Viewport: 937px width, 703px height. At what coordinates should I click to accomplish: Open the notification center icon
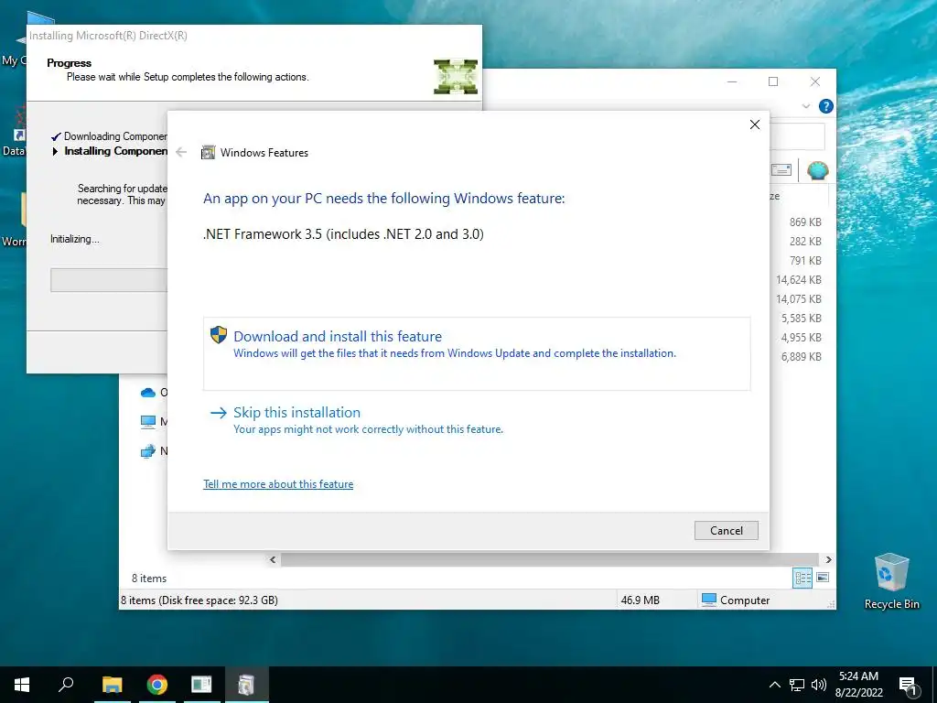[x=909, y=685]
